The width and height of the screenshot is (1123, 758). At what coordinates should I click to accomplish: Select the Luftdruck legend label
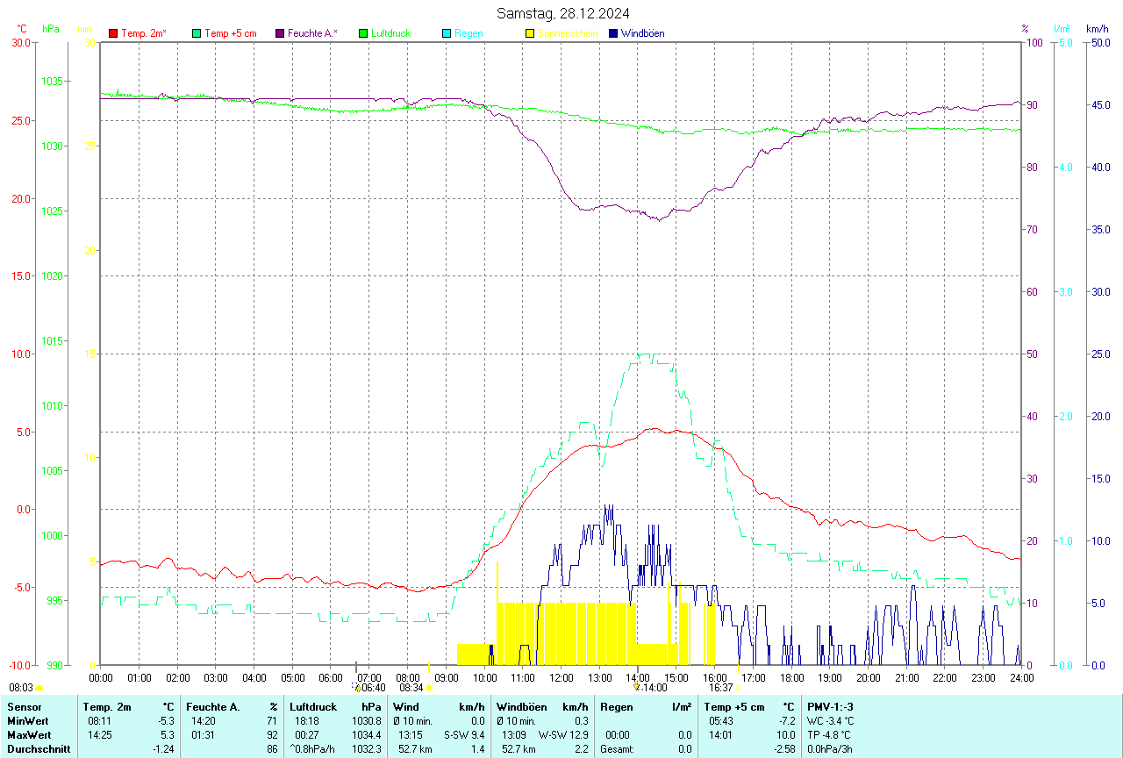tap(390, 33)
